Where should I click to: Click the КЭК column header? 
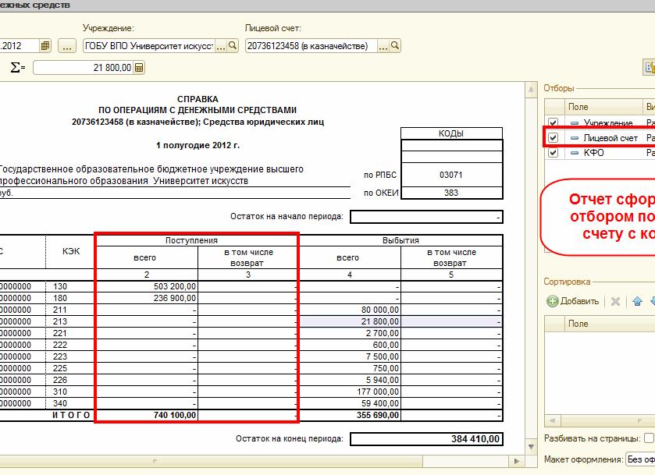tap(70, 251)
